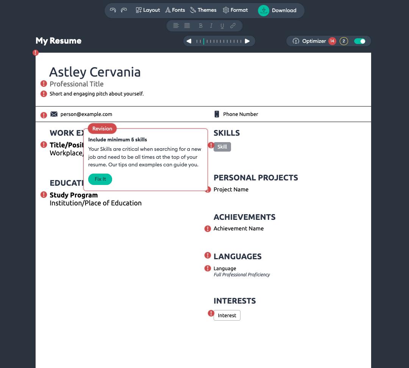
Task: Click the left-align text icon
Action: (176, 25)
